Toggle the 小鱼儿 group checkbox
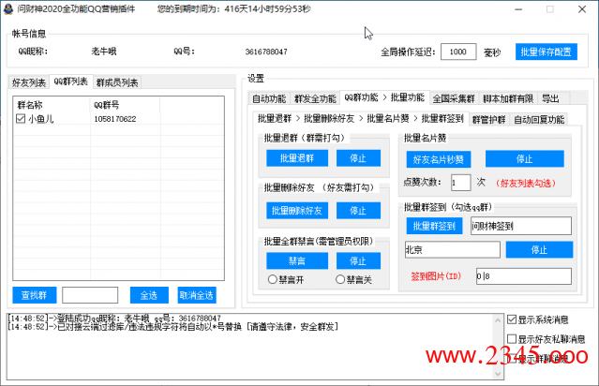Viewport: 599px width, 386px height. (21, 119)
